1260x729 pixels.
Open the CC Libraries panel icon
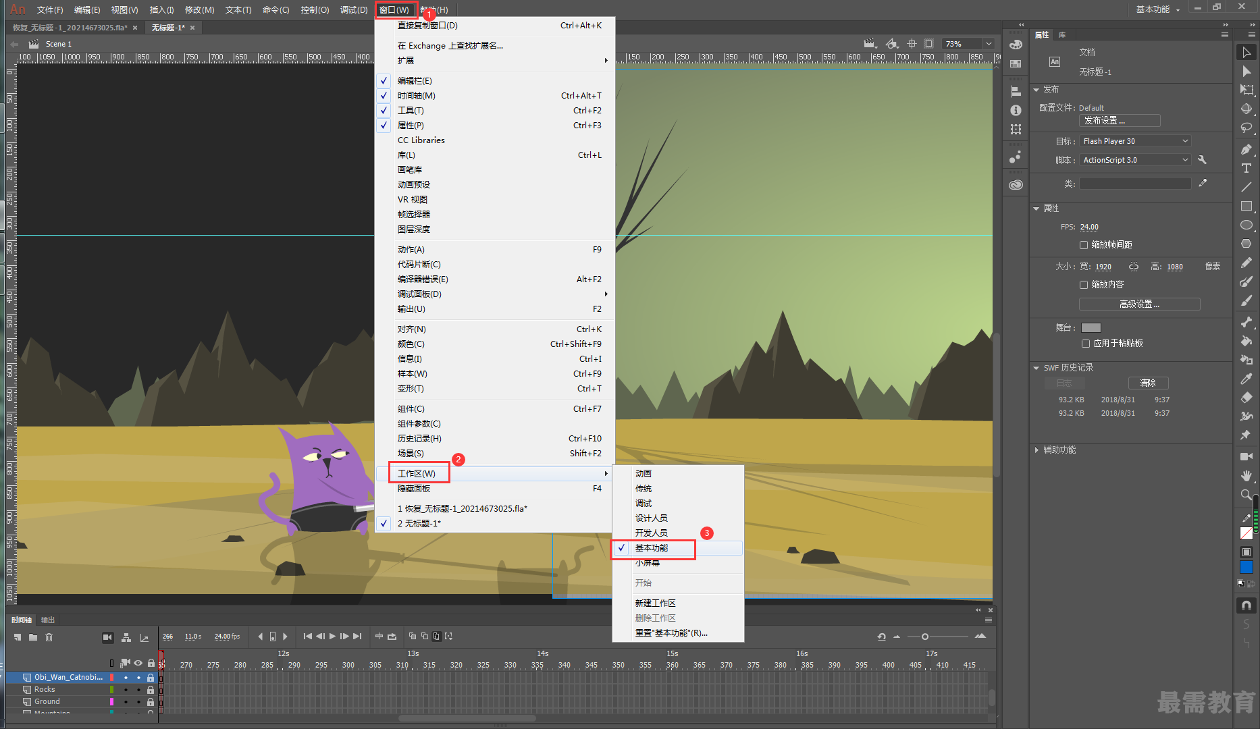[1016, 184]
